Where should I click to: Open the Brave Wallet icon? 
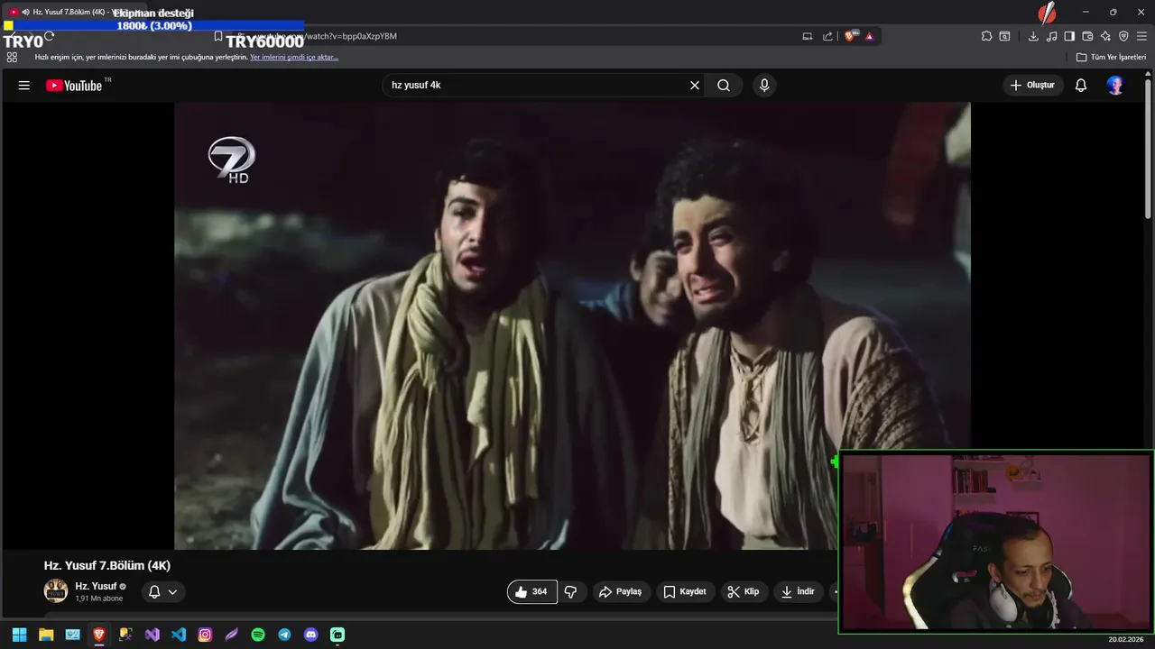point(1087,36)
